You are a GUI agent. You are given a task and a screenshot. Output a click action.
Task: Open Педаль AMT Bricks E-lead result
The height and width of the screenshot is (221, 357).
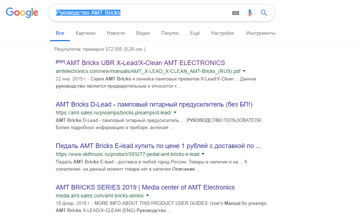point(158,146)
